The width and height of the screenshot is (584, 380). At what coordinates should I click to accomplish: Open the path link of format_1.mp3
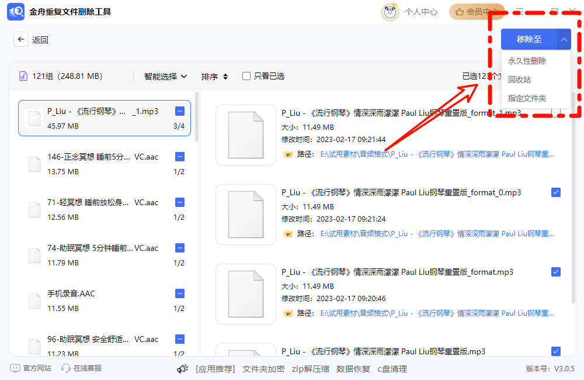click(x=437, y=154)
